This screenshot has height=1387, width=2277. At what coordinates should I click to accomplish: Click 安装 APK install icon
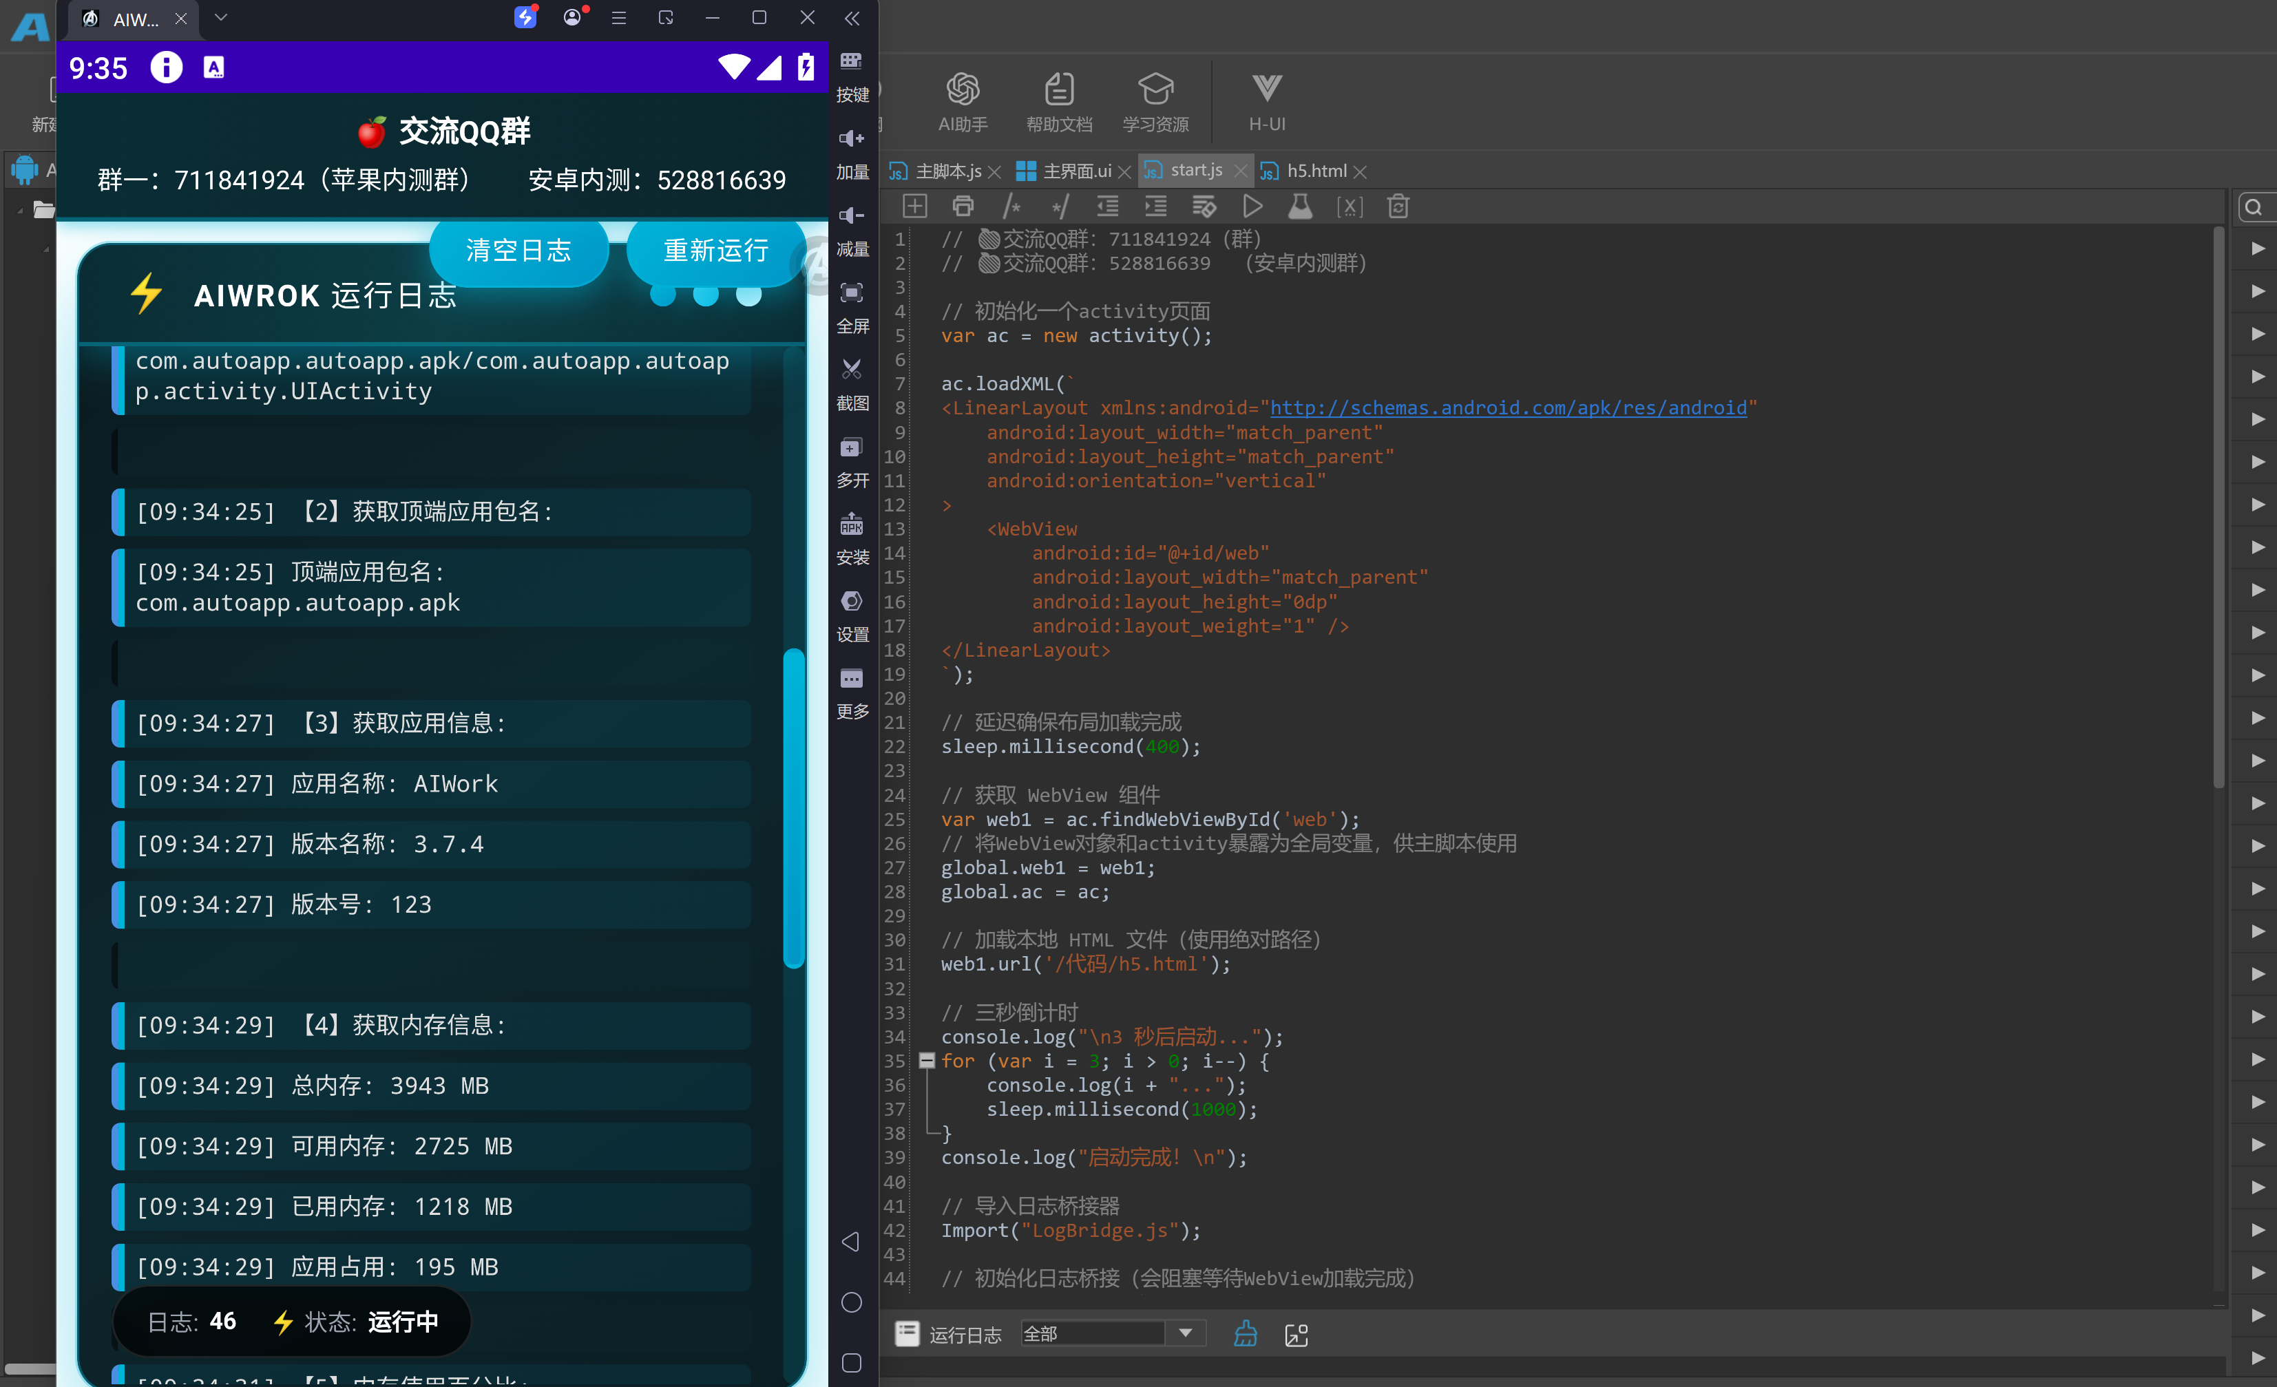[x=852, y=540]
